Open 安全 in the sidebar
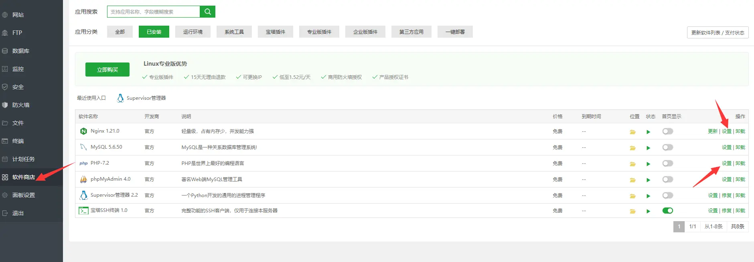This screenshot has width=754, height=262. 18,87
